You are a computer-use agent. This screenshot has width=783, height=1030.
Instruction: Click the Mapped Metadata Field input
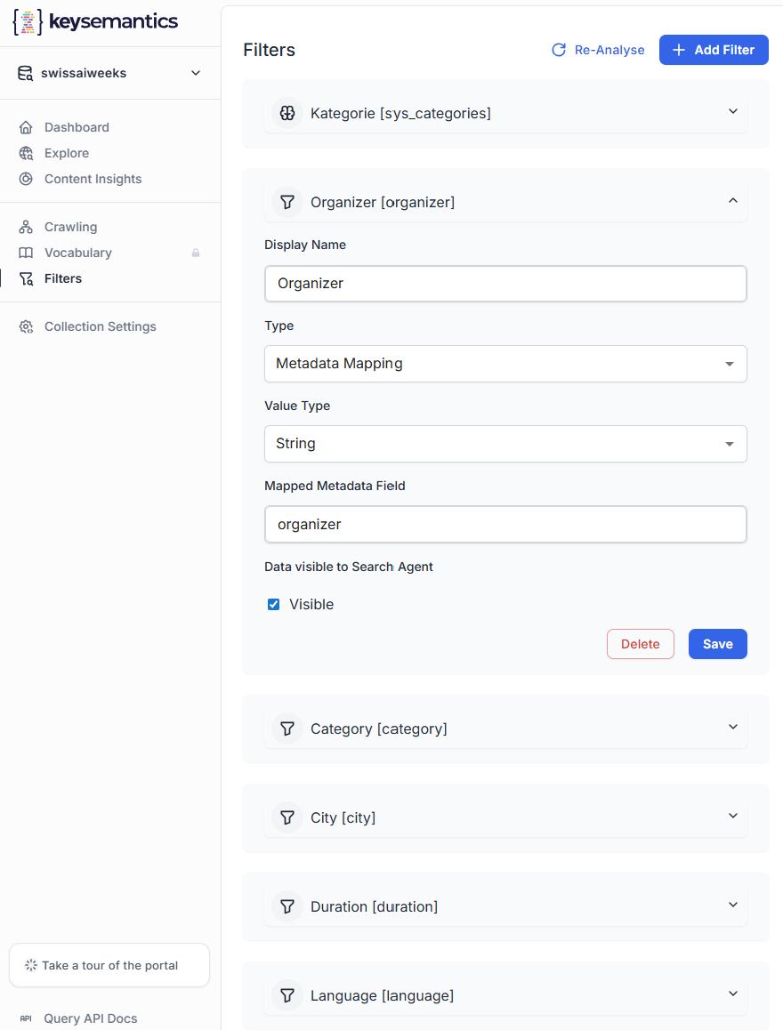(505, 524)
